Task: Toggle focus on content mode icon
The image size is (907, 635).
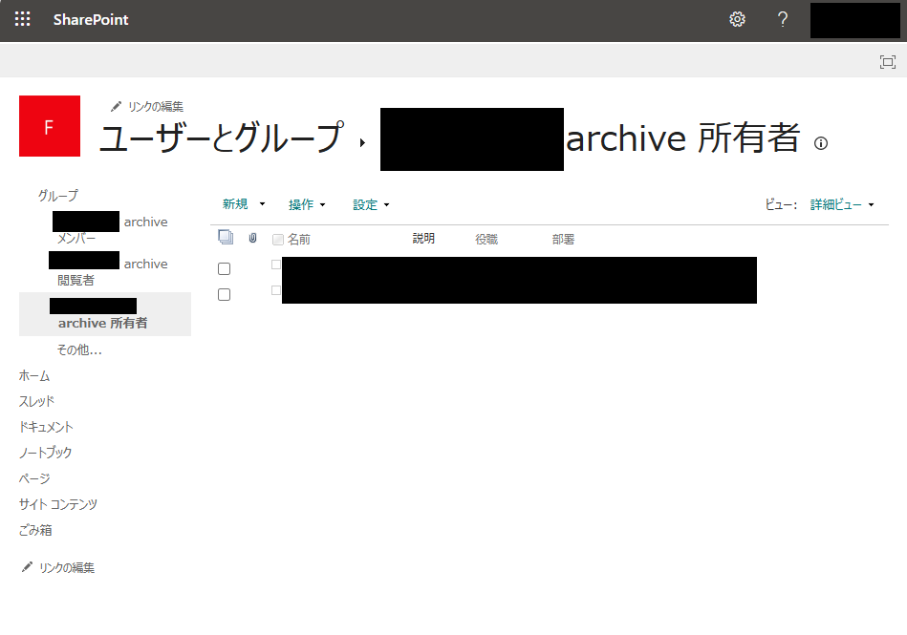Action: click(887, 62)
